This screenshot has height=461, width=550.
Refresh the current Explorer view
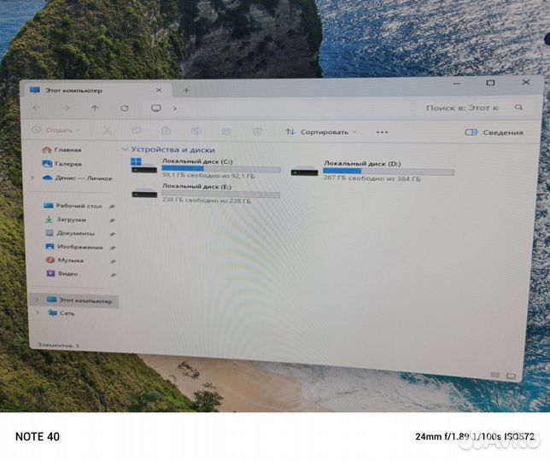coord(125,108)
